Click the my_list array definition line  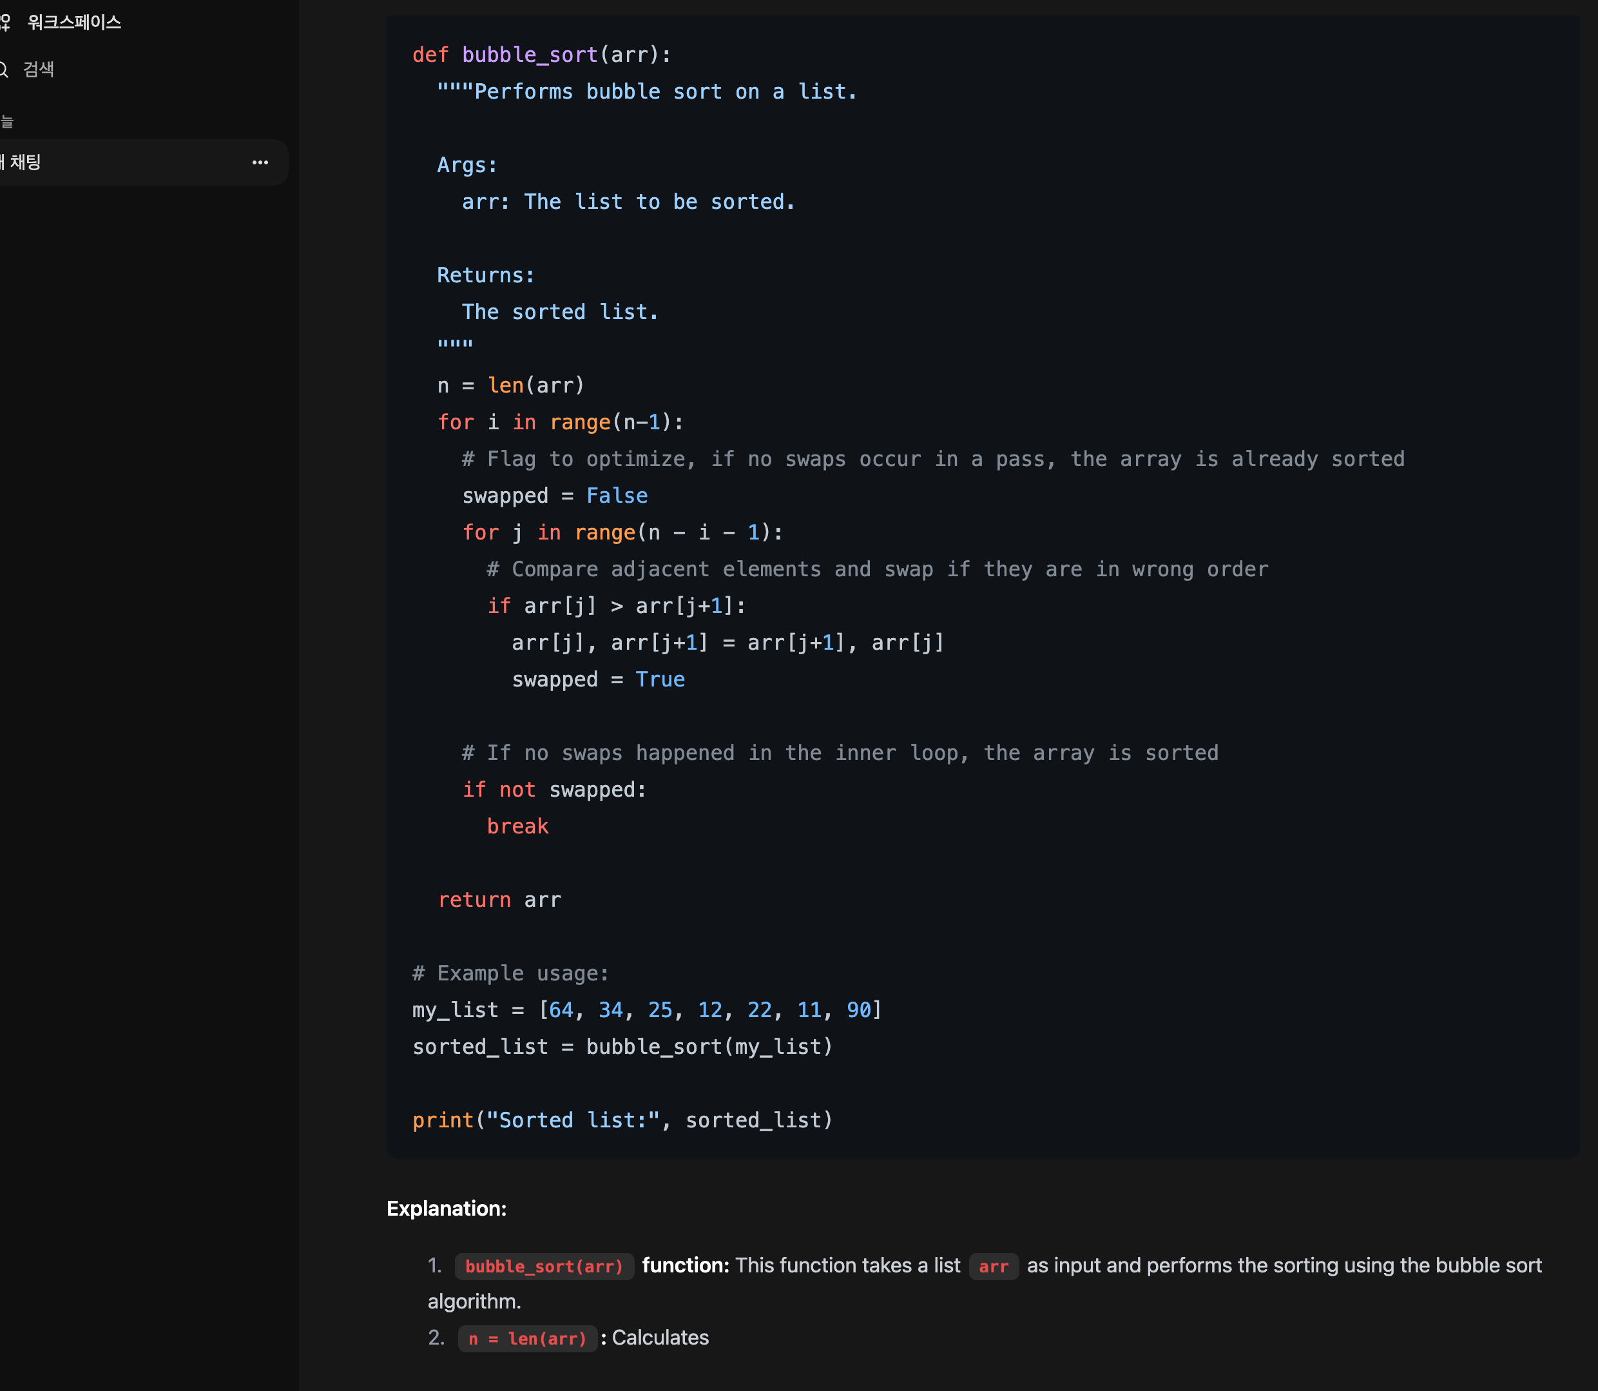pos(646,1010)
